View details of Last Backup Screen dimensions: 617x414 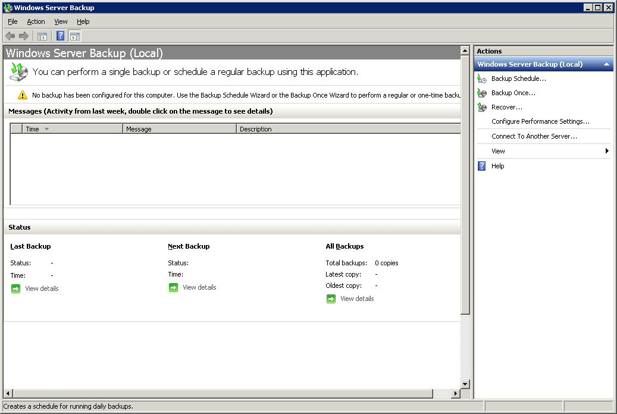[42, 289]
